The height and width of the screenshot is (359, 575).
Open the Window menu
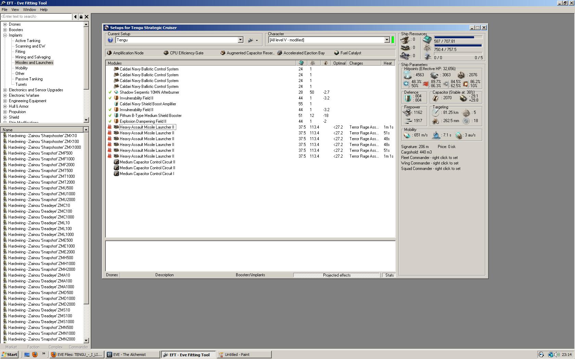pos(29,10)
